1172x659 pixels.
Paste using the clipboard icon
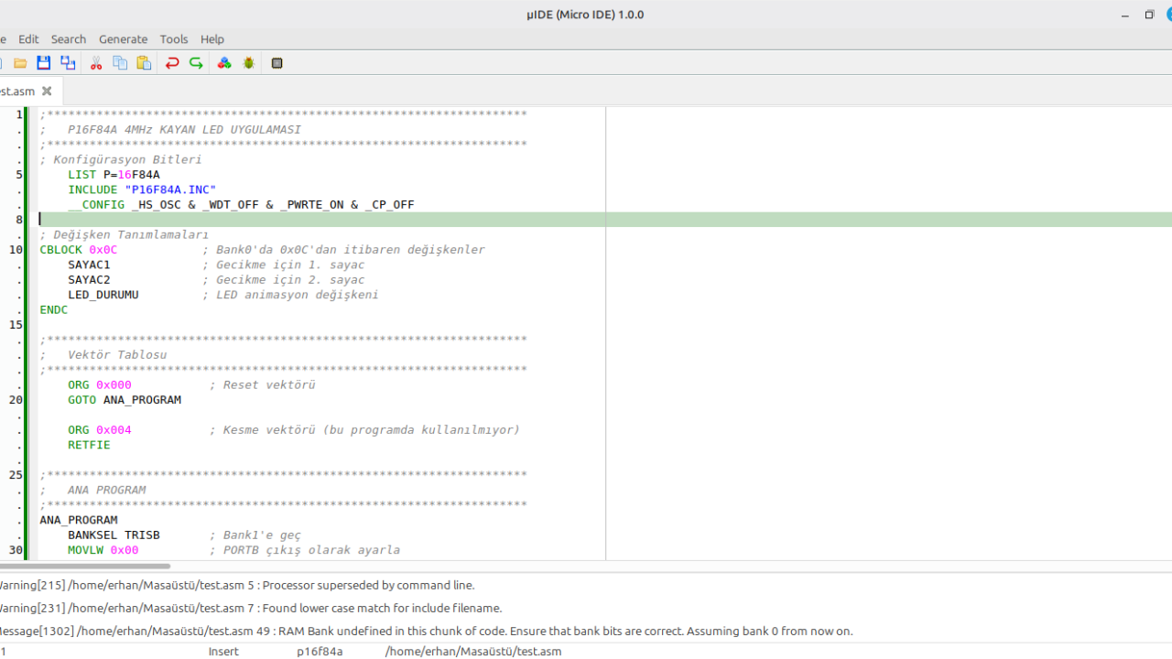point(144,63)
